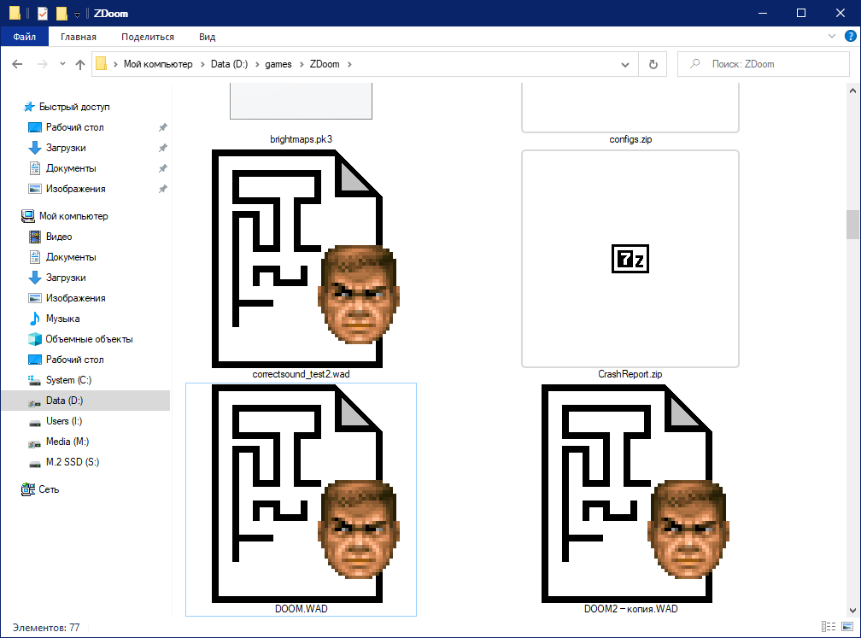Click the scroll down arrow of file list
Viewport: 861px width, 638px height.
[x=852, y=610]
